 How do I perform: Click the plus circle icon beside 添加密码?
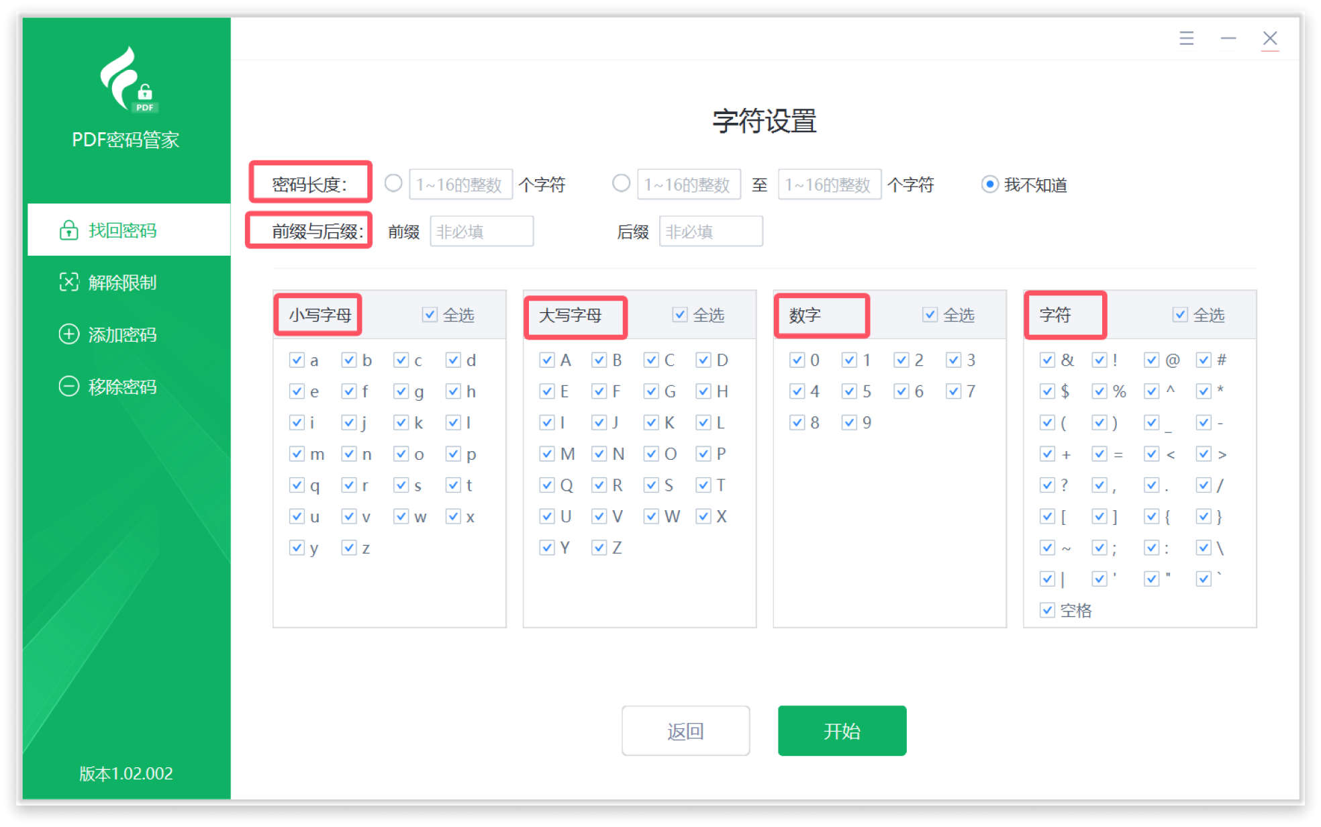click(68, 334)
